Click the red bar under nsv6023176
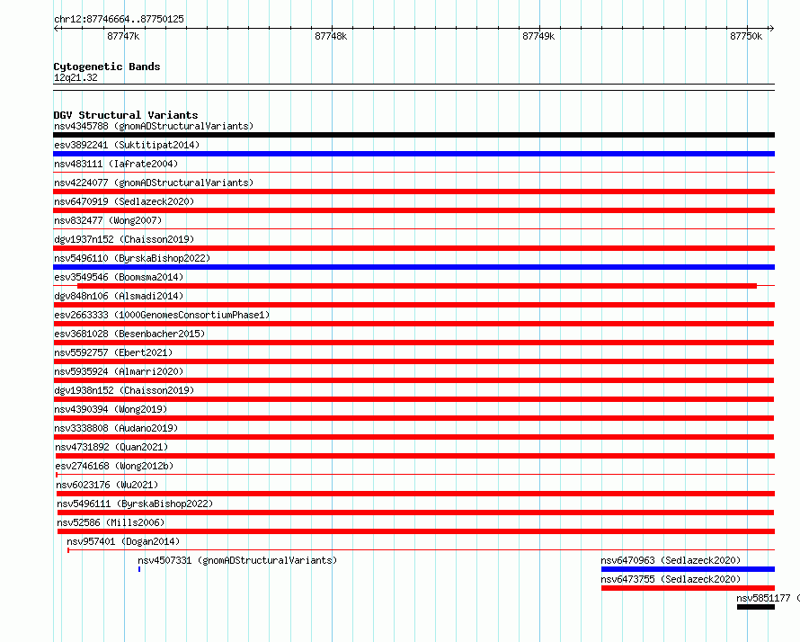 pyautogui.click(x=415, y=494)
